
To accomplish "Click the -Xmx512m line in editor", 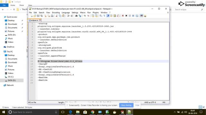I will point(42,80).
